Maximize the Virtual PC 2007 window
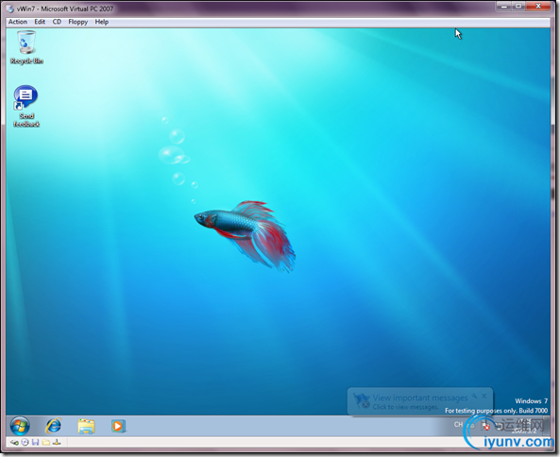This screenshot has width=560, height=457. click(518, 6)
